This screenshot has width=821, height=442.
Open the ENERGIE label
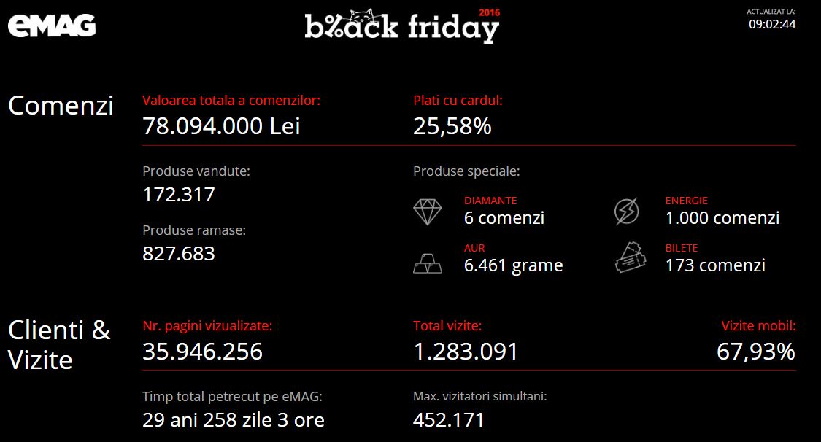click(x=686, y=201)
